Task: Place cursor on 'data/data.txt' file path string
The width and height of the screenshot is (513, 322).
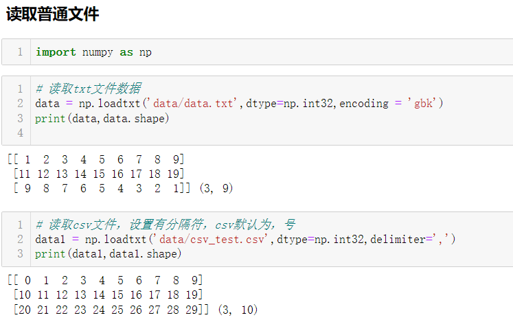Action: (193, 103)
